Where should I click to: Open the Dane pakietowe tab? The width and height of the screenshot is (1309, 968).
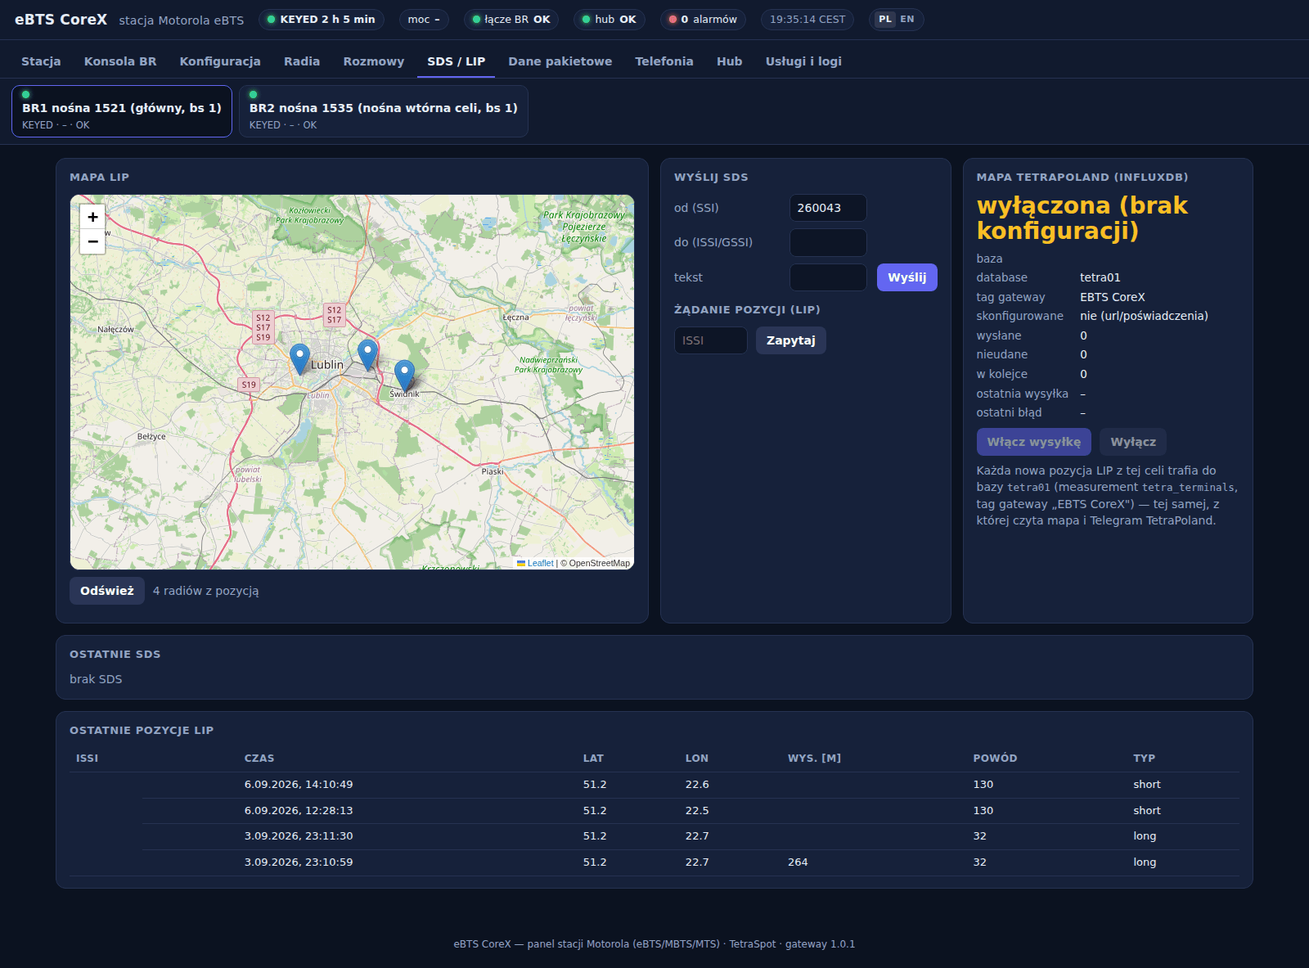coord(560,61)
